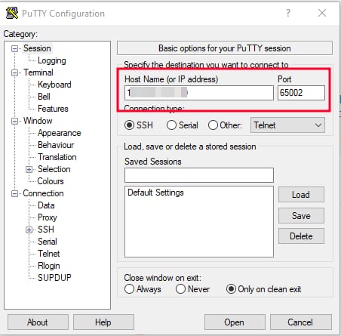This screenshot has width=341, height=336.
Task: Click the Saved Sessions name field
Action: (199, 175)
